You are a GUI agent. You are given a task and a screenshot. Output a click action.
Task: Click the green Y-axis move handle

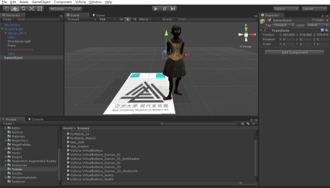point(166,33)
